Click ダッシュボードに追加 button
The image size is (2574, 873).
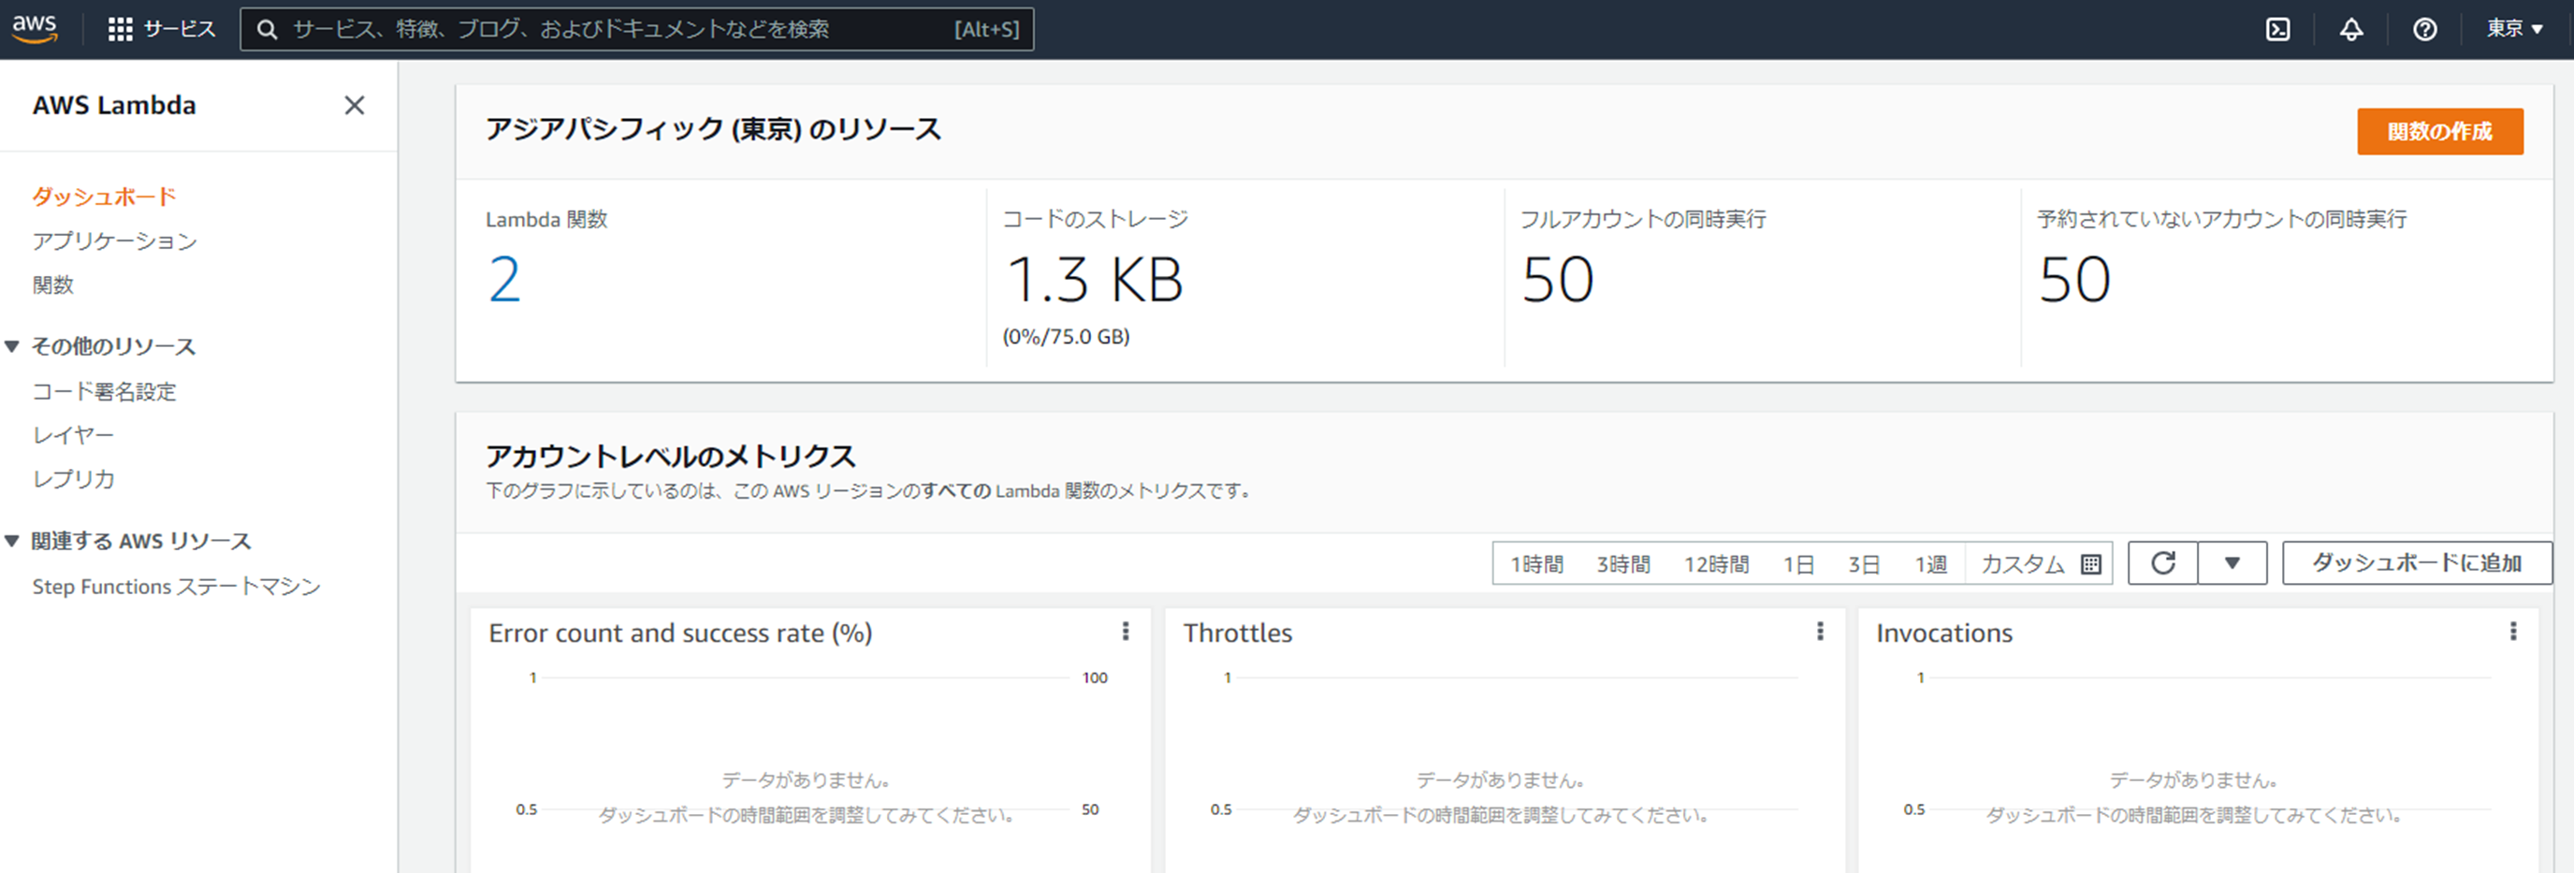2416,563
